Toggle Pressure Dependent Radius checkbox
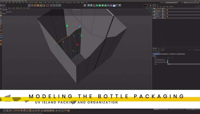The image size is (200, 114). pyautogui.click(x=168, y=59)
